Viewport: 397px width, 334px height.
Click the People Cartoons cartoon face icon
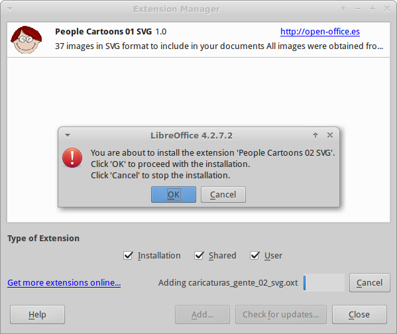tap(26, 40)
